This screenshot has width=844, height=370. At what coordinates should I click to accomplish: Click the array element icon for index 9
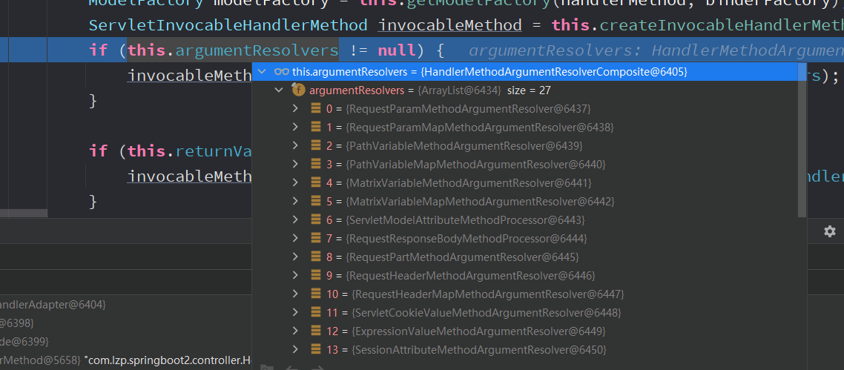(317, 275)
